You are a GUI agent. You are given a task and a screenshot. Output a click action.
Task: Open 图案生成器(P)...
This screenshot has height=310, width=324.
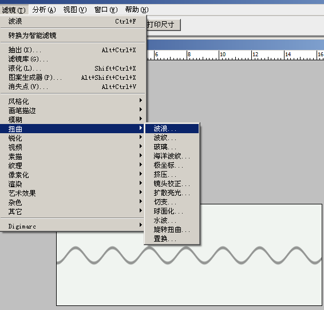[x=72, y=77]
